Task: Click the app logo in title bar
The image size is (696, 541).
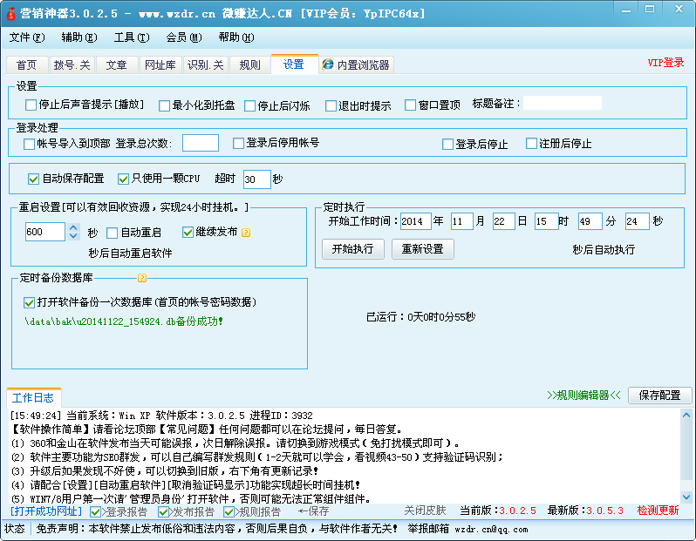Action: (x=10, y=13)
